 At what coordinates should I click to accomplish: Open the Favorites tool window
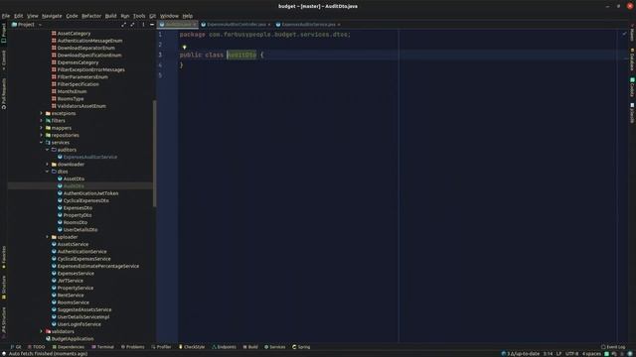(4, 258)
